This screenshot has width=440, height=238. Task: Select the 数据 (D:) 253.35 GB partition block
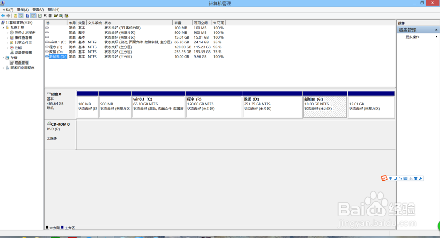click(x=272, y=105)
